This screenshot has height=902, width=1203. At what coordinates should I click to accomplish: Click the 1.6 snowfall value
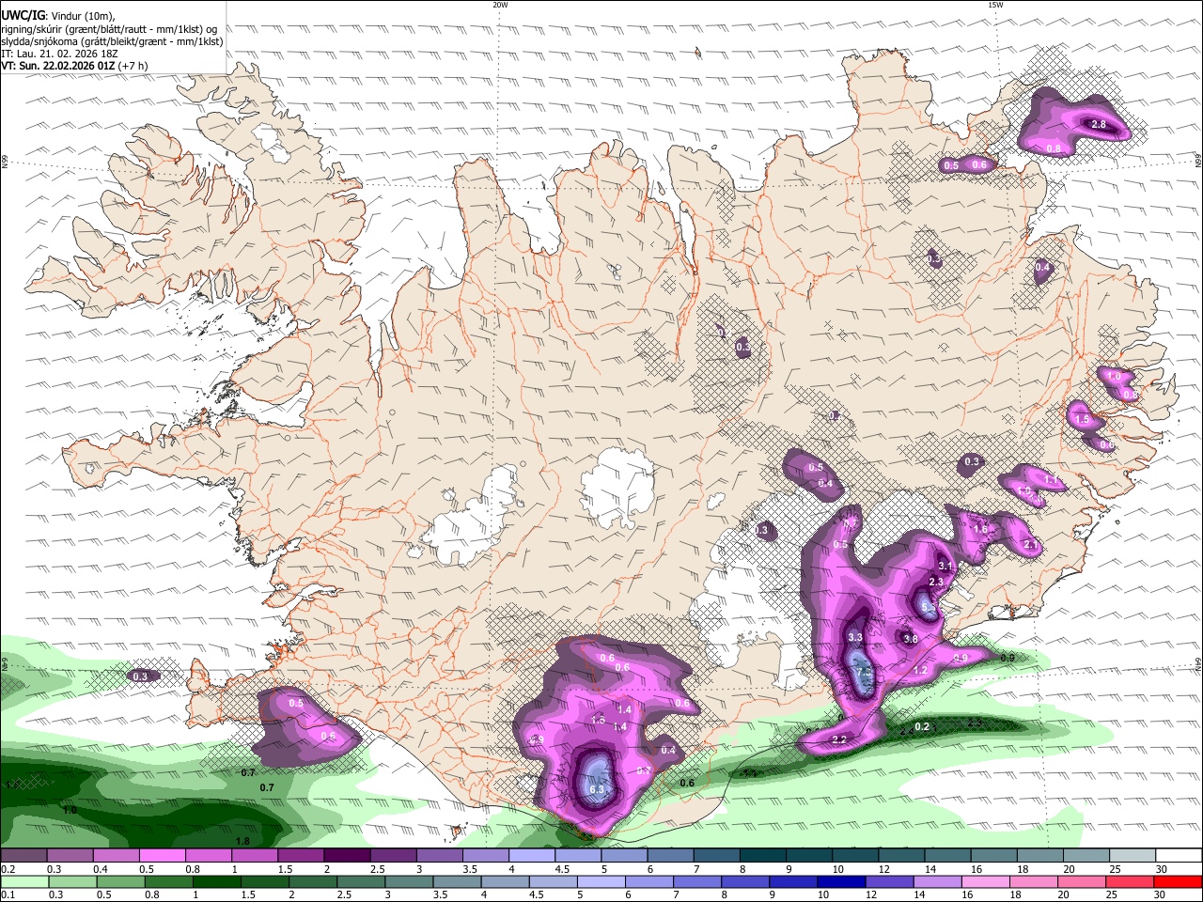[x=980, y=530]
